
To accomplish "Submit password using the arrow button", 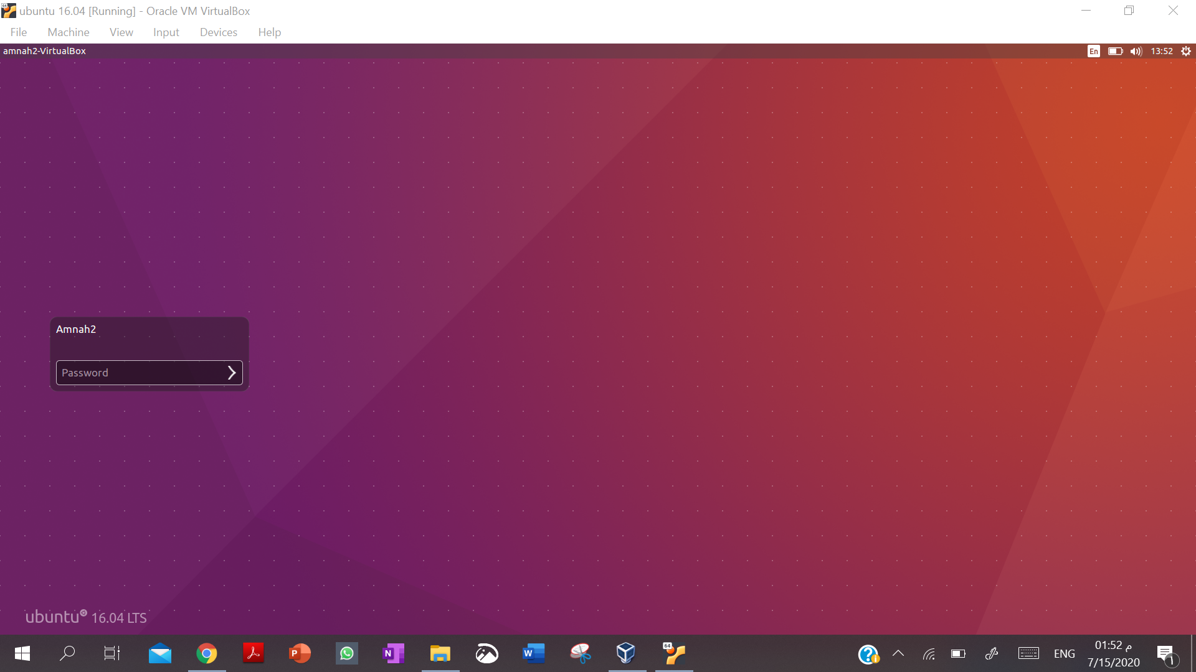I will 231,372.
